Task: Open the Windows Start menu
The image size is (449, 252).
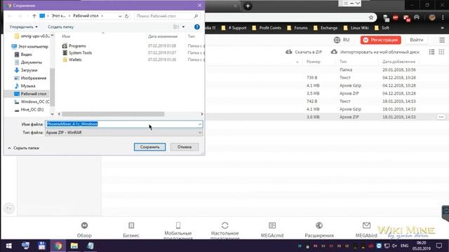Action: point(9,246)
